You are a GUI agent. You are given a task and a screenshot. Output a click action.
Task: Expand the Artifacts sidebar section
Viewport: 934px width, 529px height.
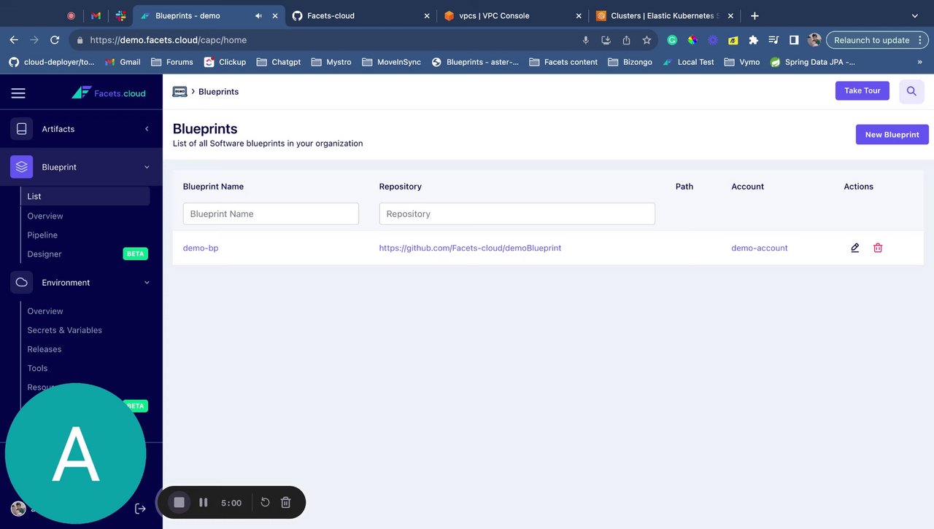tap(147, 129)
